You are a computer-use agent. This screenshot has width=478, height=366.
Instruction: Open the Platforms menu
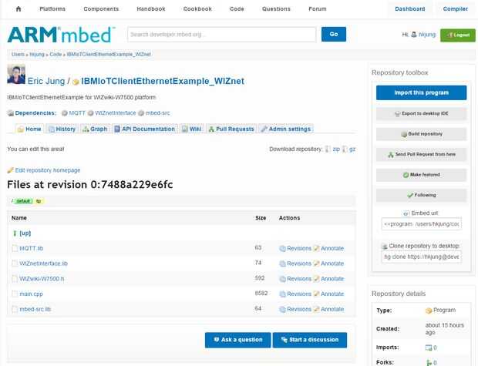52,8
